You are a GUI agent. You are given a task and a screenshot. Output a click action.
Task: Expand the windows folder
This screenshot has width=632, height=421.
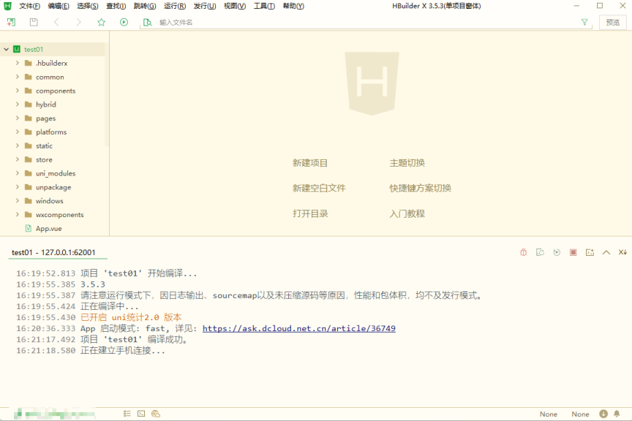click(x=18, y=200)
